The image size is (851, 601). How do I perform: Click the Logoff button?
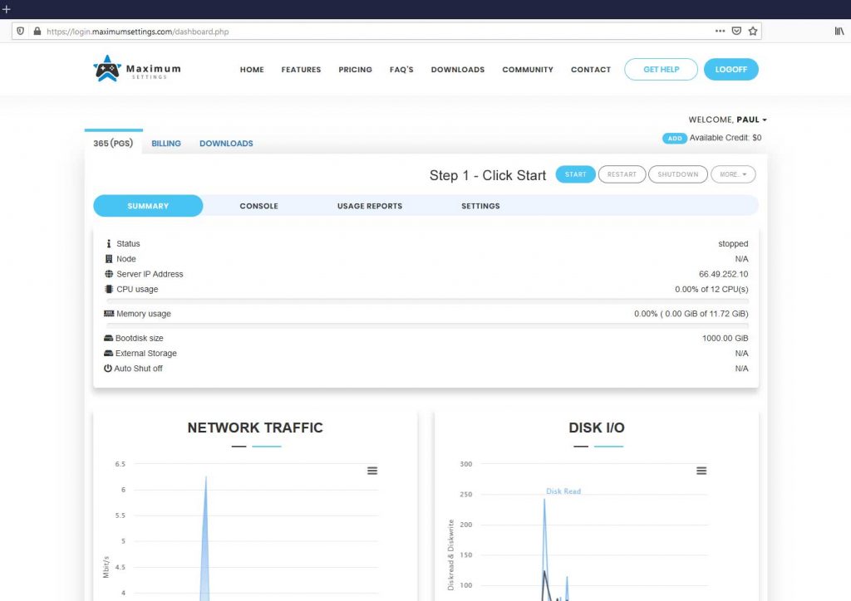pyautogui.click(x=731, y=70)
